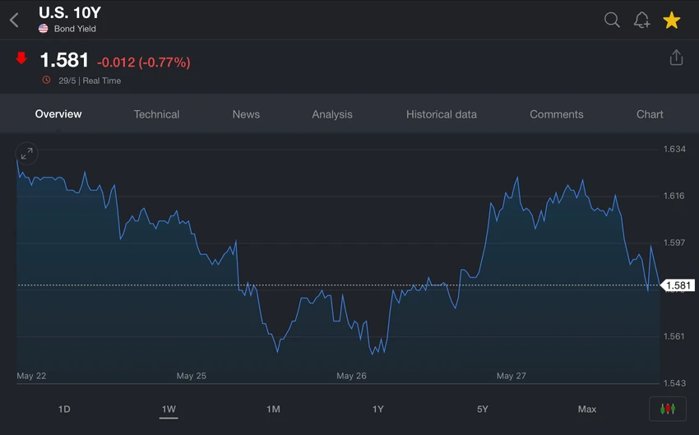The height and width of the screenshot is (435, 699).
Task: Click the 29/5 | Real Time label
Action: [90, 81]
